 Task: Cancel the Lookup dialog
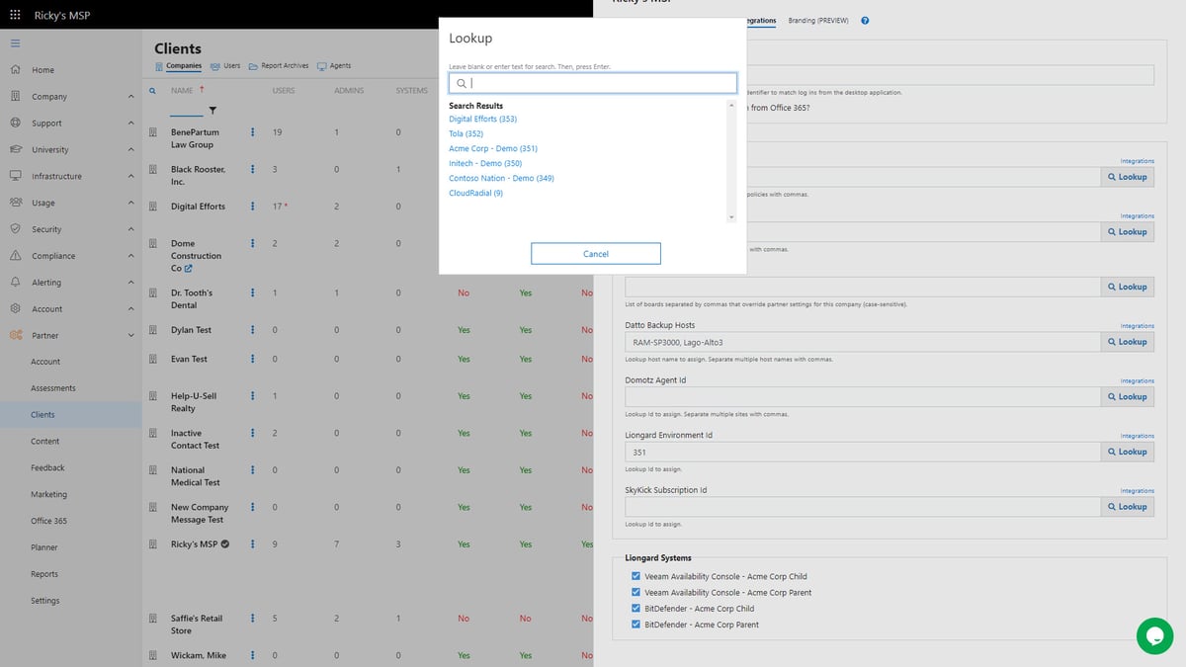pyautogui.click(x=595, y=253)
